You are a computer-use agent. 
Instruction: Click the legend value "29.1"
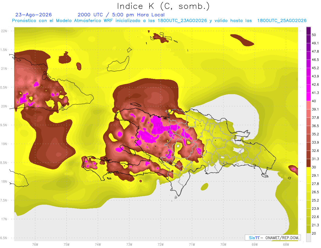[315, 175]
